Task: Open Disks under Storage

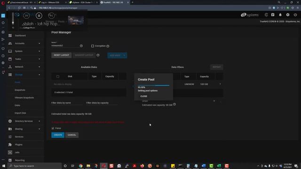Action: point(17,105)
